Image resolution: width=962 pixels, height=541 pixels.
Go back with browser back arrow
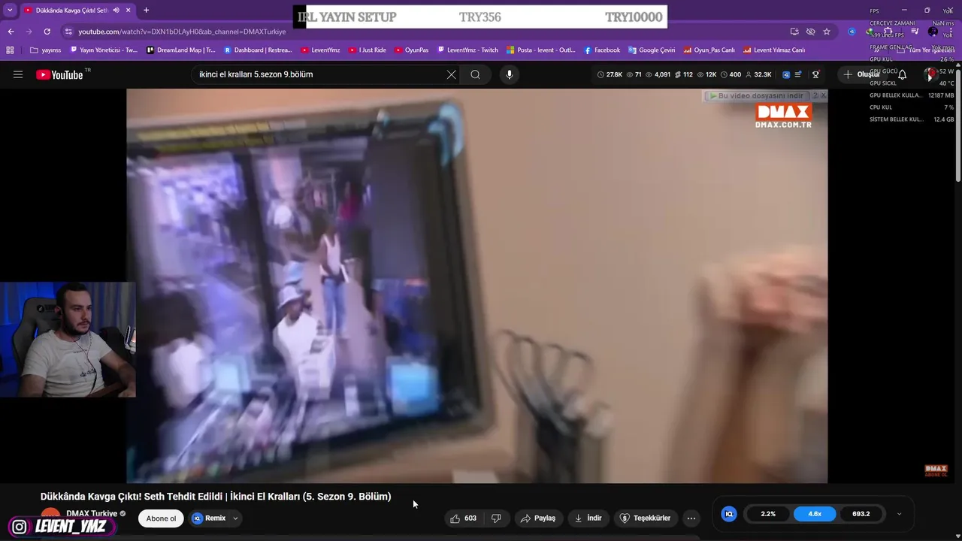tap(11, 32)
